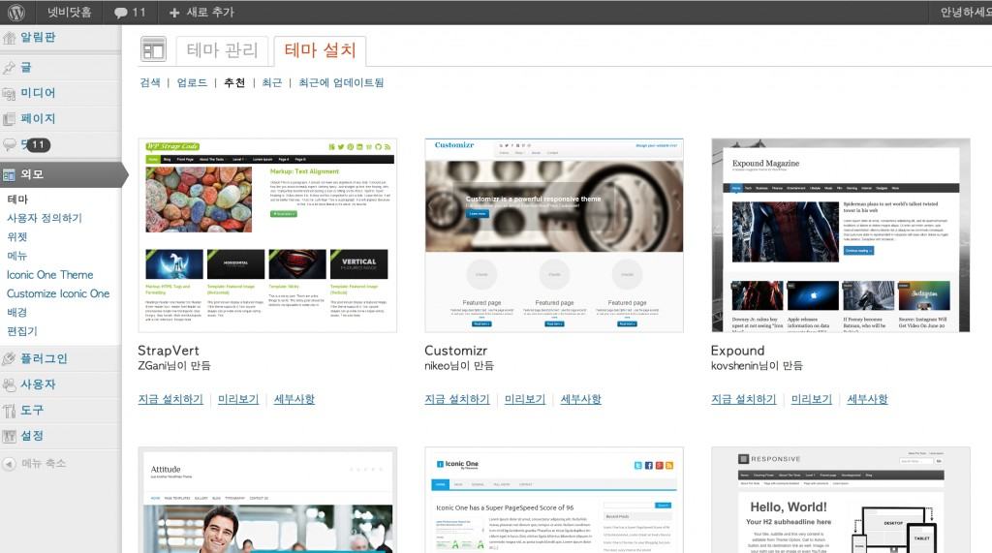Install StrapVert theme via 지금 설치하기
Image resolution: width=992 pixels, height=553 pixels.
[x=170, y=399]
